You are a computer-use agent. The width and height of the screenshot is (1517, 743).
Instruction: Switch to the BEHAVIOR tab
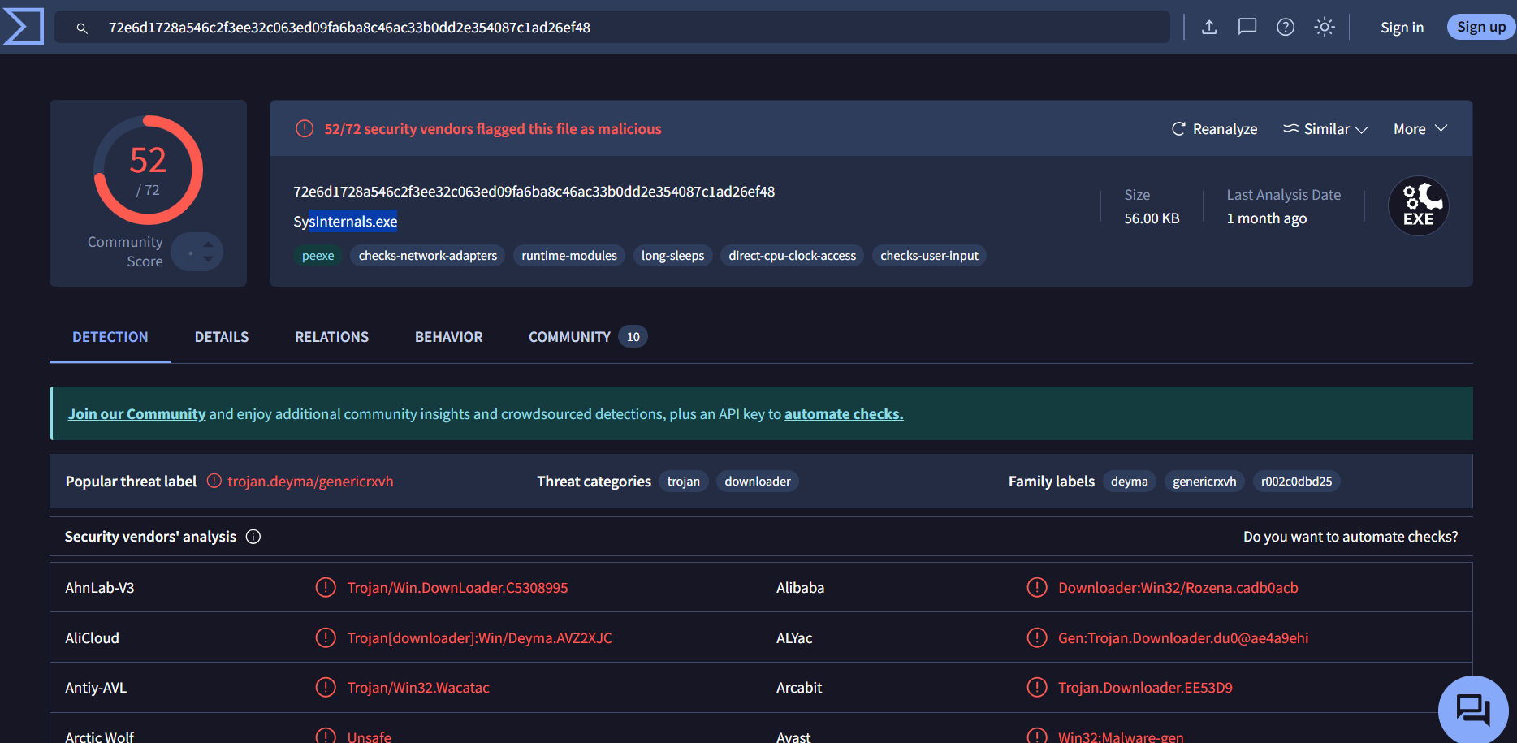tap(449, 337)
